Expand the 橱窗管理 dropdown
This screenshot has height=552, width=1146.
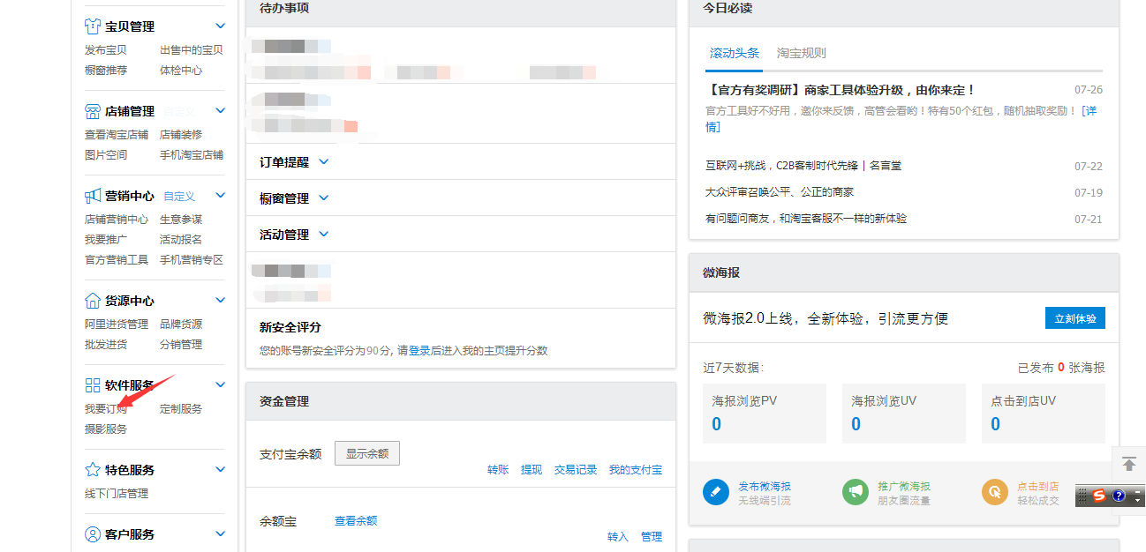tap(323, 198)
